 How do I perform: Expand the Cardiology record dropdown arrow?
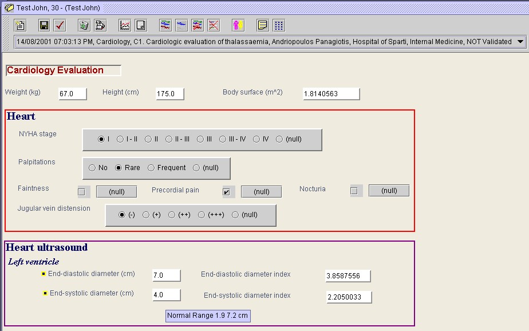(x=520, y=42)
